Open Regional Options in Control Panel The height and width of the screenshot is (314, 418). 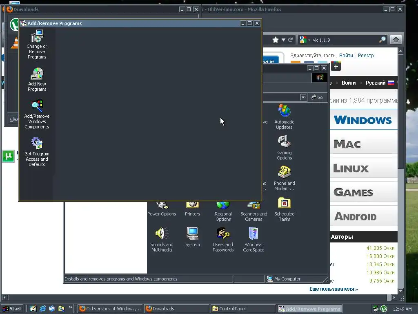tap(223, 211)
